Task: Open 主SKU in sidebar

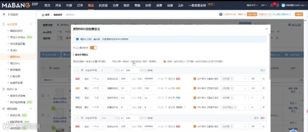Action: click(x=14, y=50)
